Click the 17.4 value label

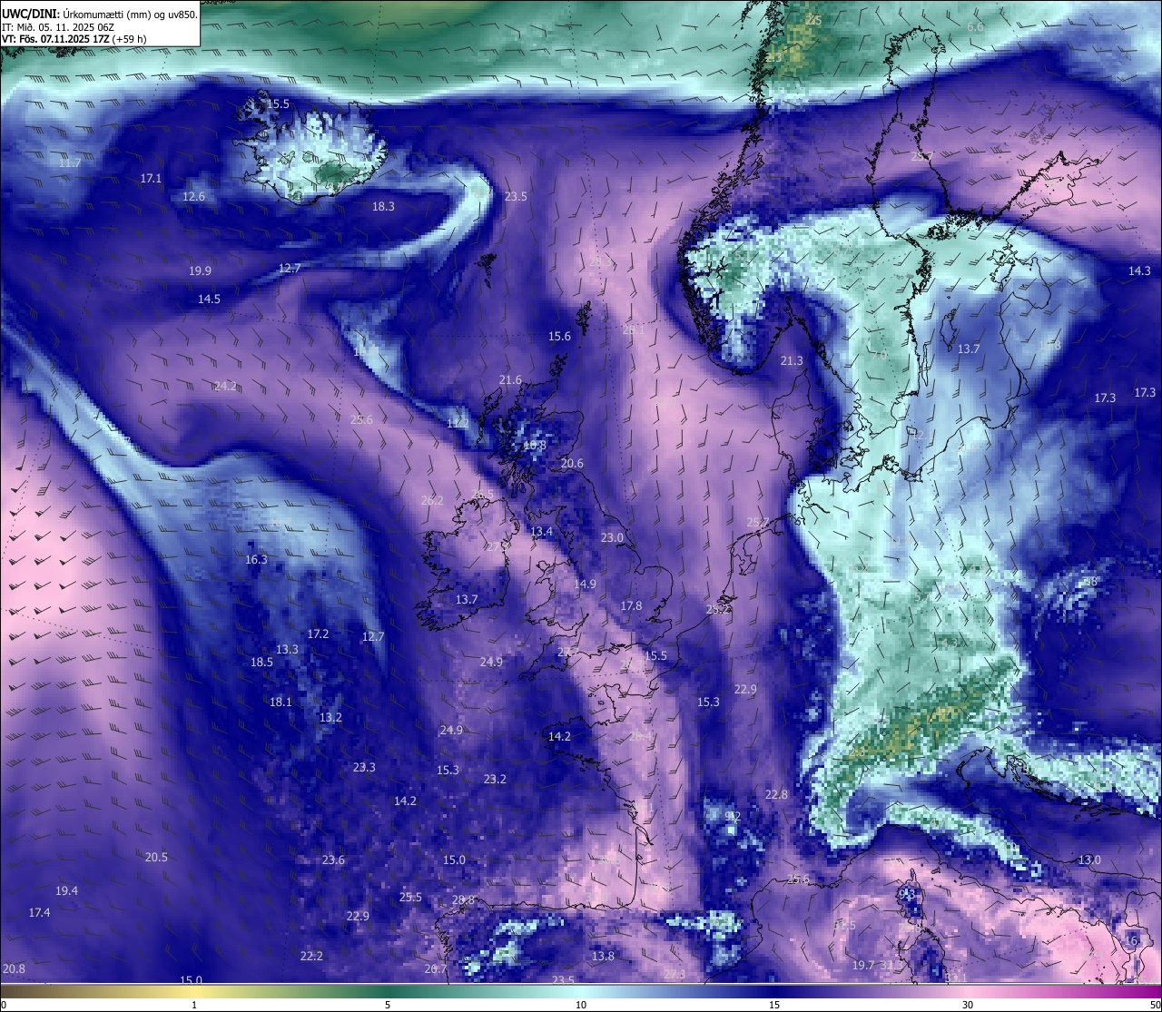tap(39, 913)
